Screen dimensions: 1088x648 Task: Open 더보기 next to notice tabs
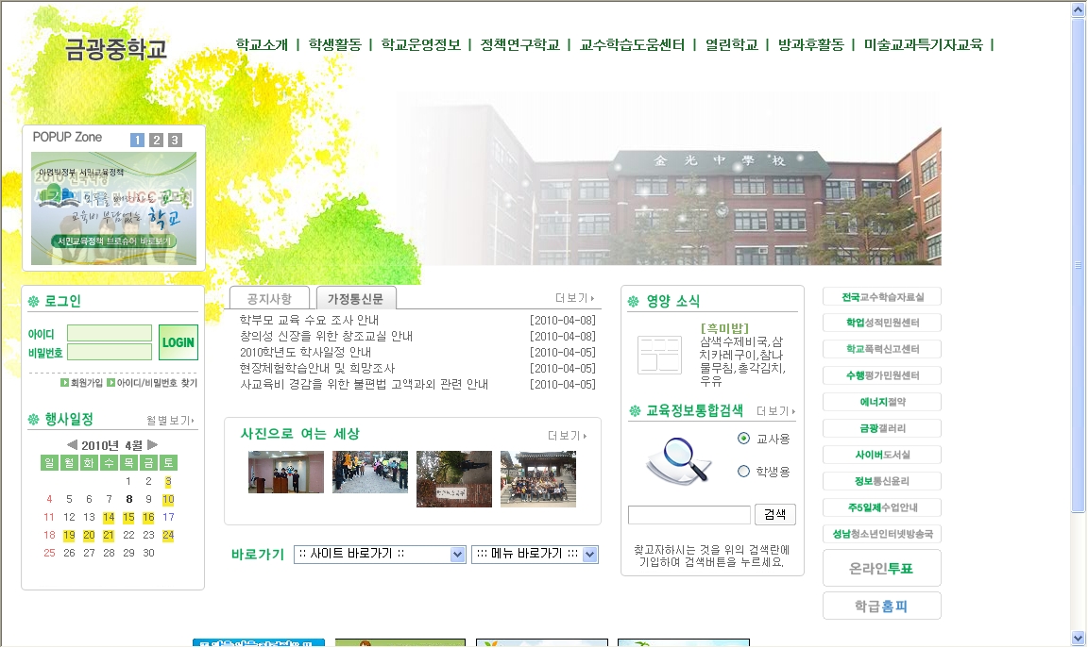(575, 298)
